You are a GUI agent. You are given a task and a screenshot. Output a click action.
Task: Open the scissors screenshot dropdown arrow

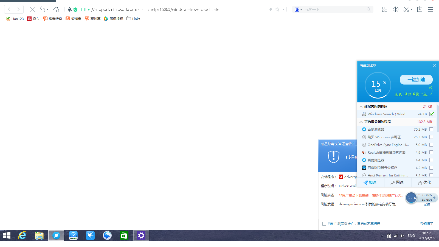[x=411, y=9]
